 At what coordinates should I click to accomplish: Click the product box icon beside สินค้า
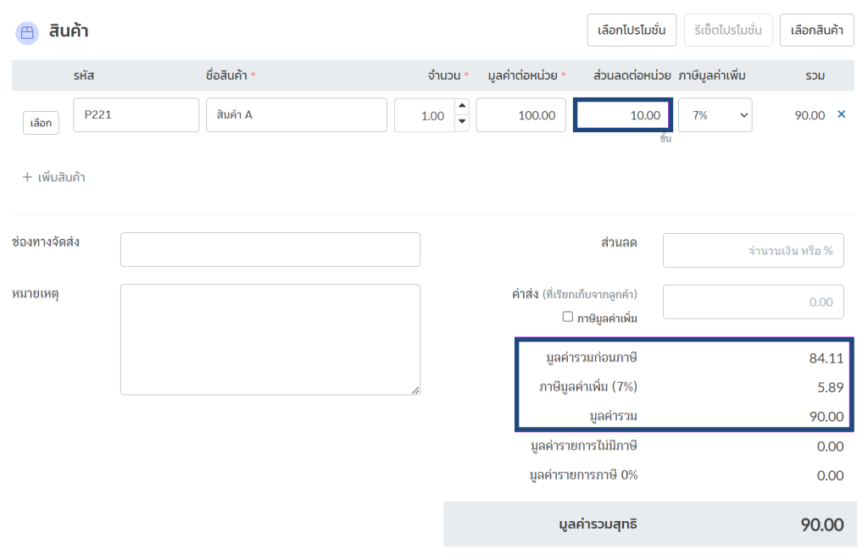pos(27,33)
